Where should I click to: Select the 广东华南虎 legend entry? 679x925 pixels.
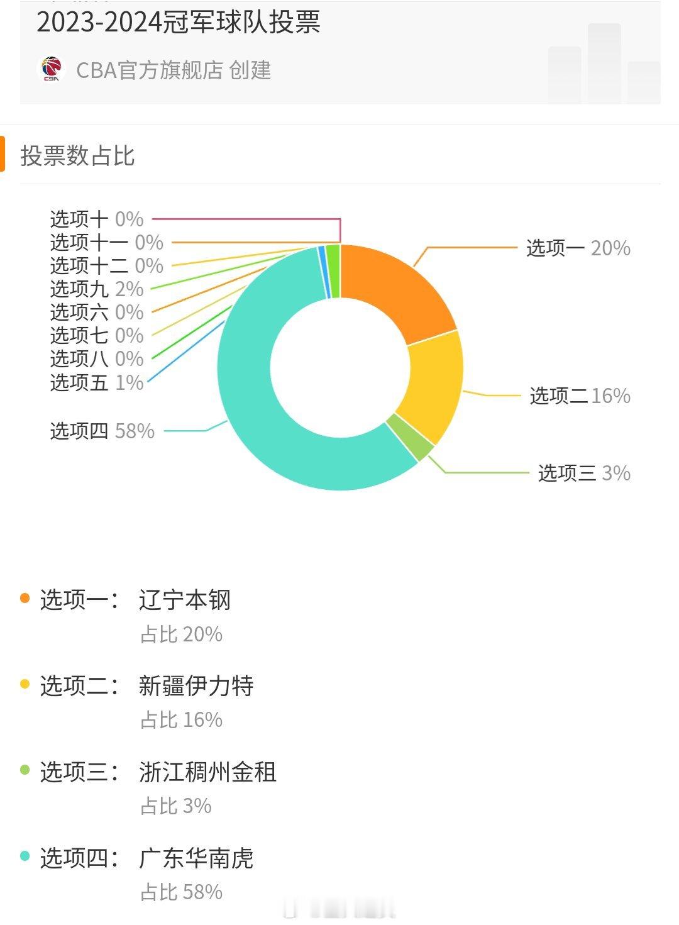[x=196, y=858]
